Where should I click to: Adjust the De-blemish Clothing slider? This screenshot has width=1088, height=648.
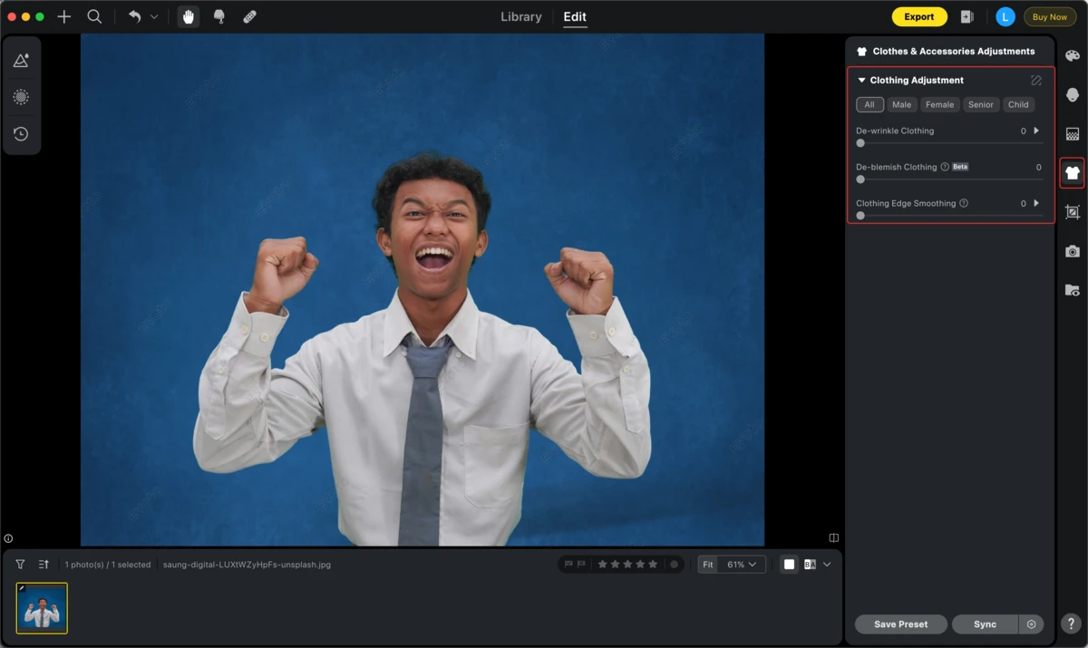coord(949,179)
